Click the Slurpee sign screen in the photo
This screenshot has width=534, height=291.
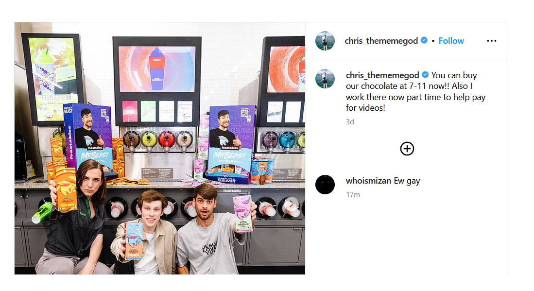(53, 79)
